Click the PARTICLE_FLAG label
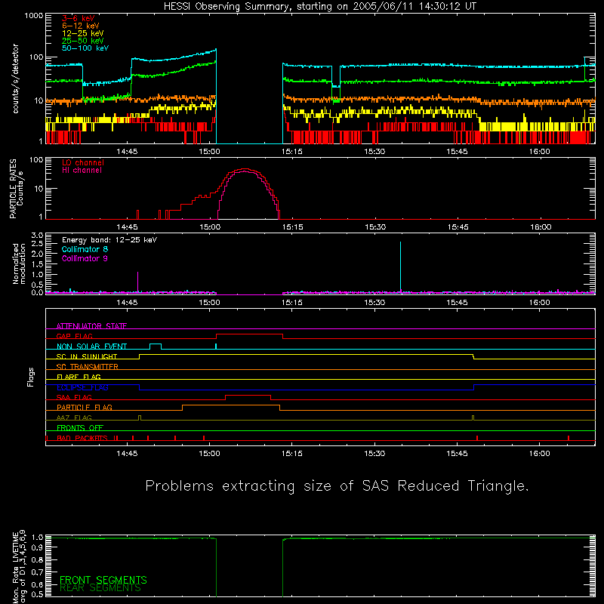This screenshot has width=604, height=604. pos(85,408)
